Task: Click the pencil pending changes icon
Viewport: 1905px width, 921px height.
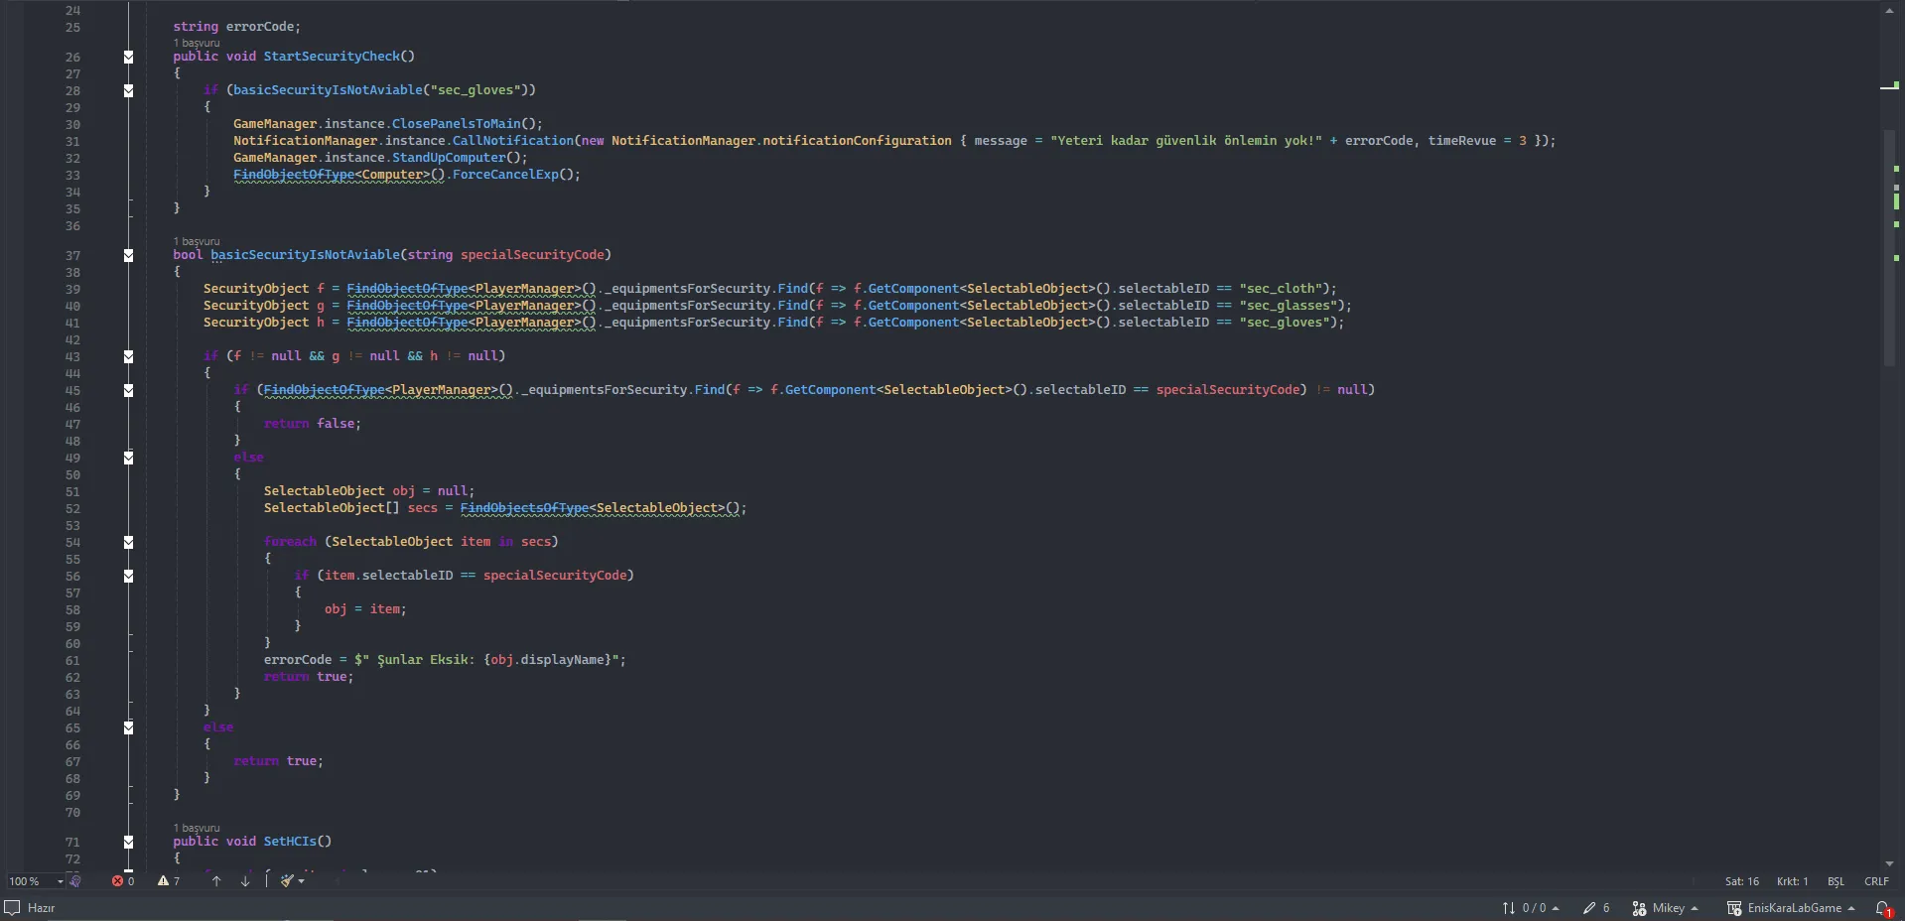Action: (1589, 908)
